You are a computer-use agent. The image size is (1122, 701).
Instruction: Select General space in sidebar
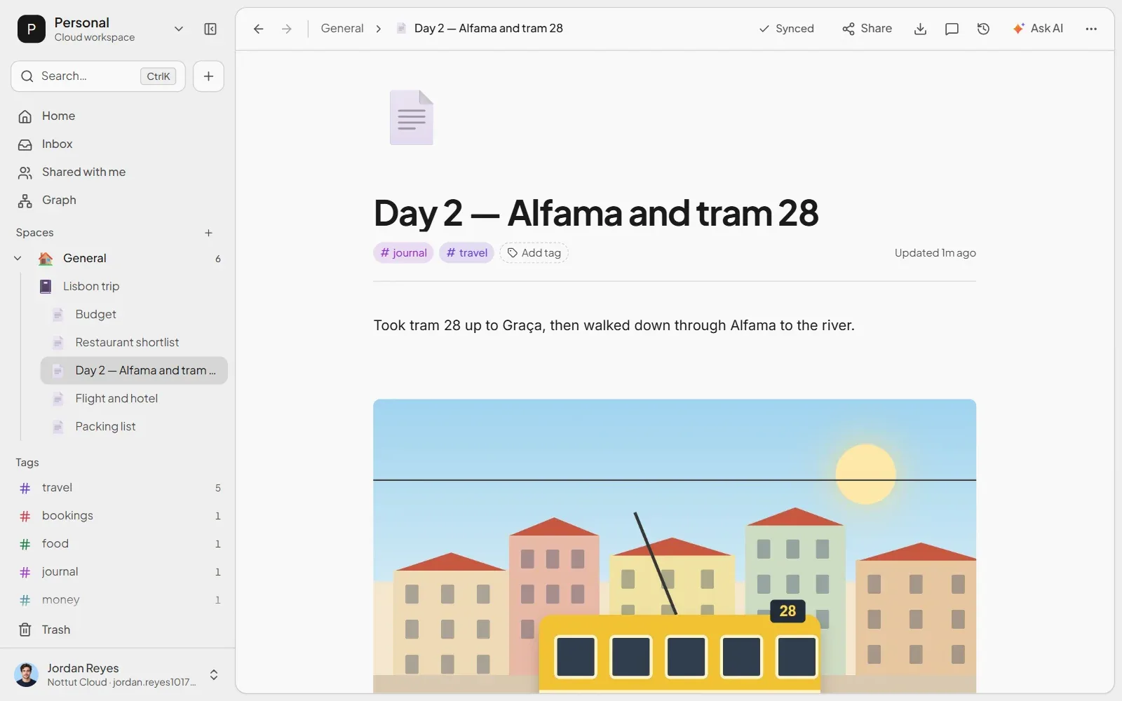click(x=118, y=258)
